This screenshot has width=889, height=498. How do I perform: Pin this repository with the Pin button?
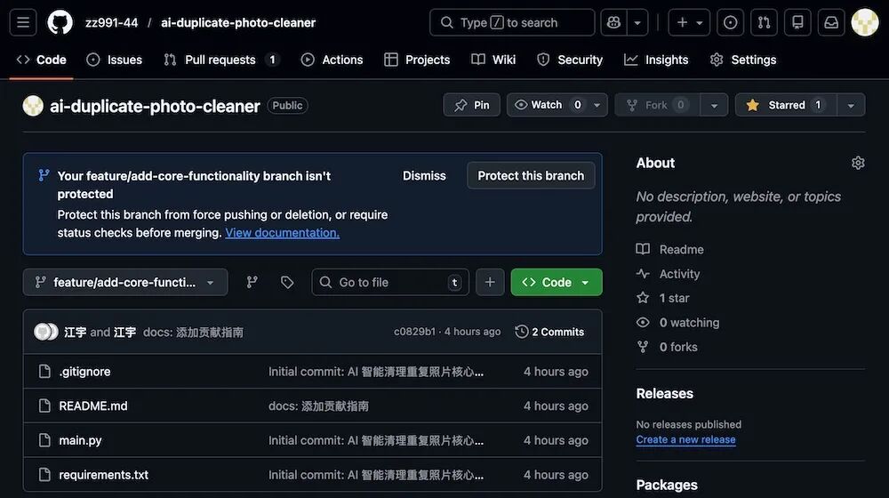pyautogui.click(x=472, y=105)
